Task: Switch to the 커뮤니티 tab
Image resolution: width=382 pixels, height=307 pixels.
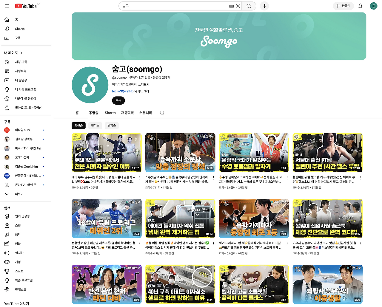Action: pyautogui.click(x=146, y=113)
